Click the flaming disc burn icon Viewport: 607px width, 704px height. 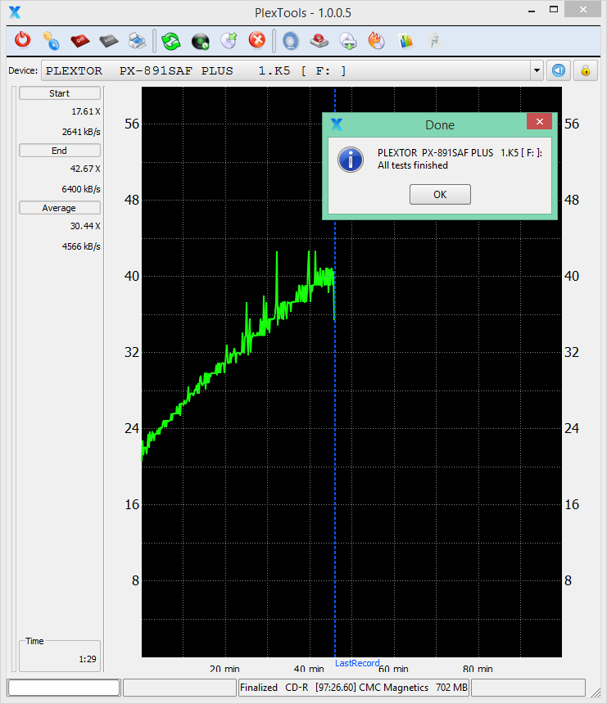[x=377, y=40]
